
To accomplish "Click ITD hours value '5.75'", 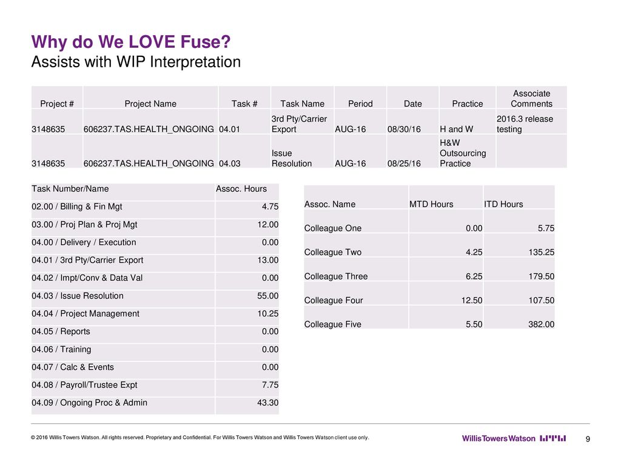I will pyautogui.click(x=546, y=228).
